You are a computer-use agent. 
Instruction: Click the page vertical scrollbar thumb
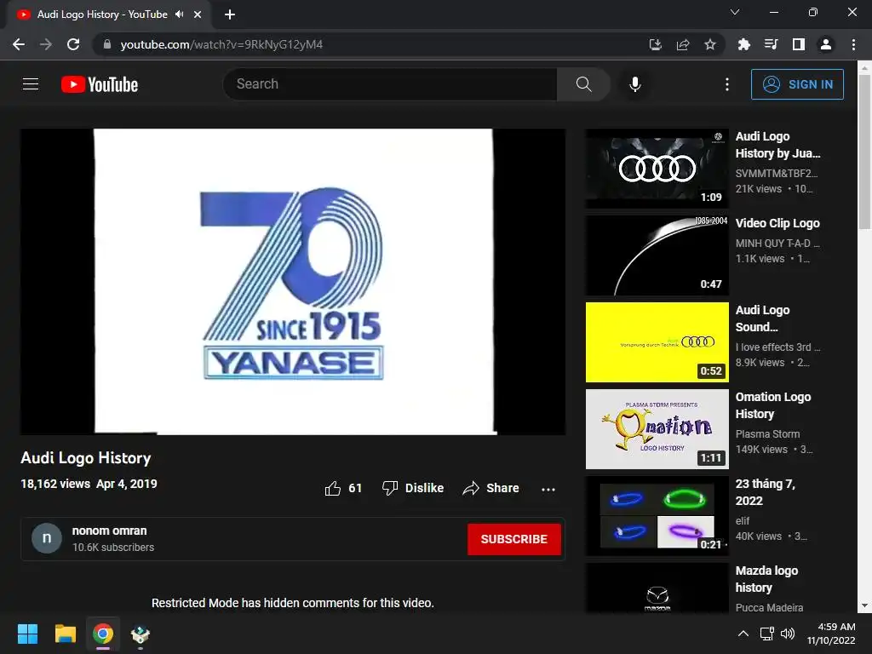pyautogui.click(x=864, y=152)
